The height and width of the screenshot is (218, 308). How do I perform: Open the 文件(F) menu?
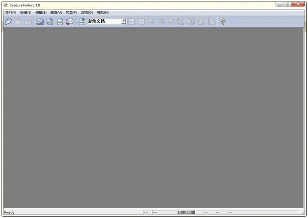click(11, 12)
